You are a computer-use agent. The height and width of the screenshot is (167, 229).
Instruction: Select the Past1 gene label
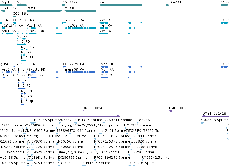(x=31, y=8)
